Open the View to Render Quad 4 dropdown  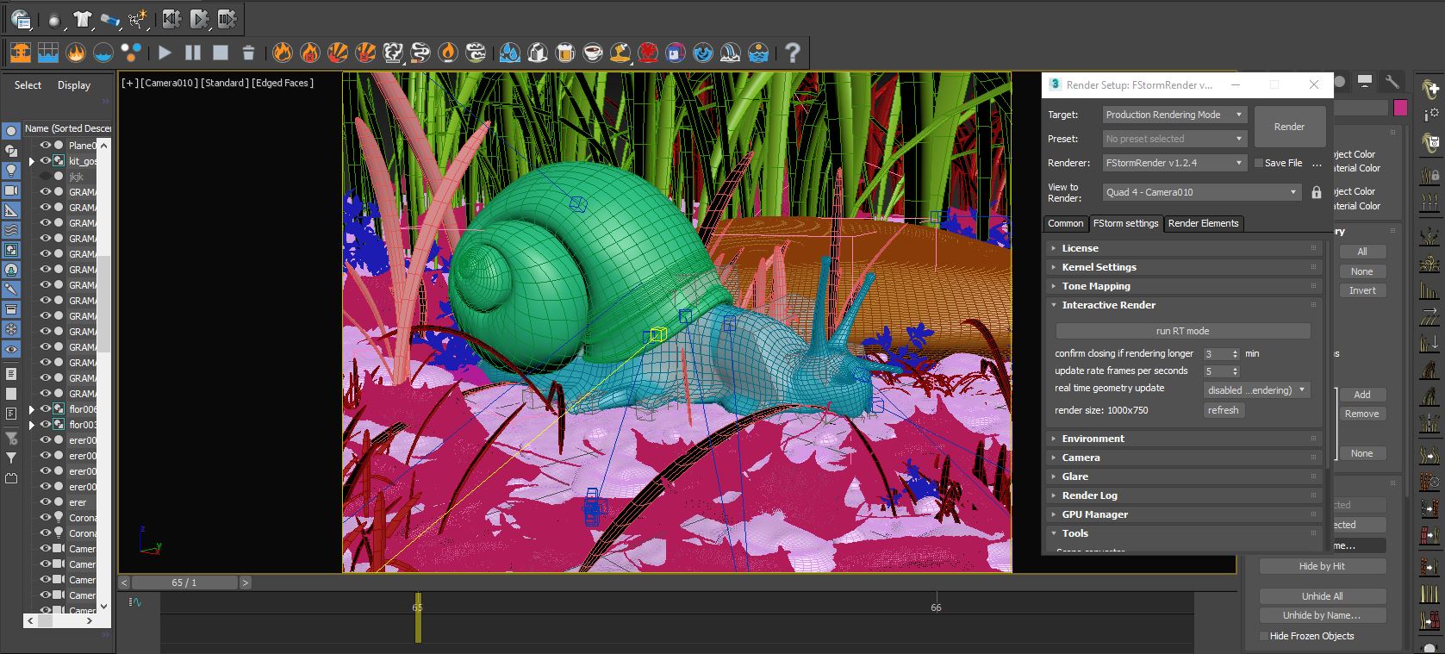point(1202,192)
